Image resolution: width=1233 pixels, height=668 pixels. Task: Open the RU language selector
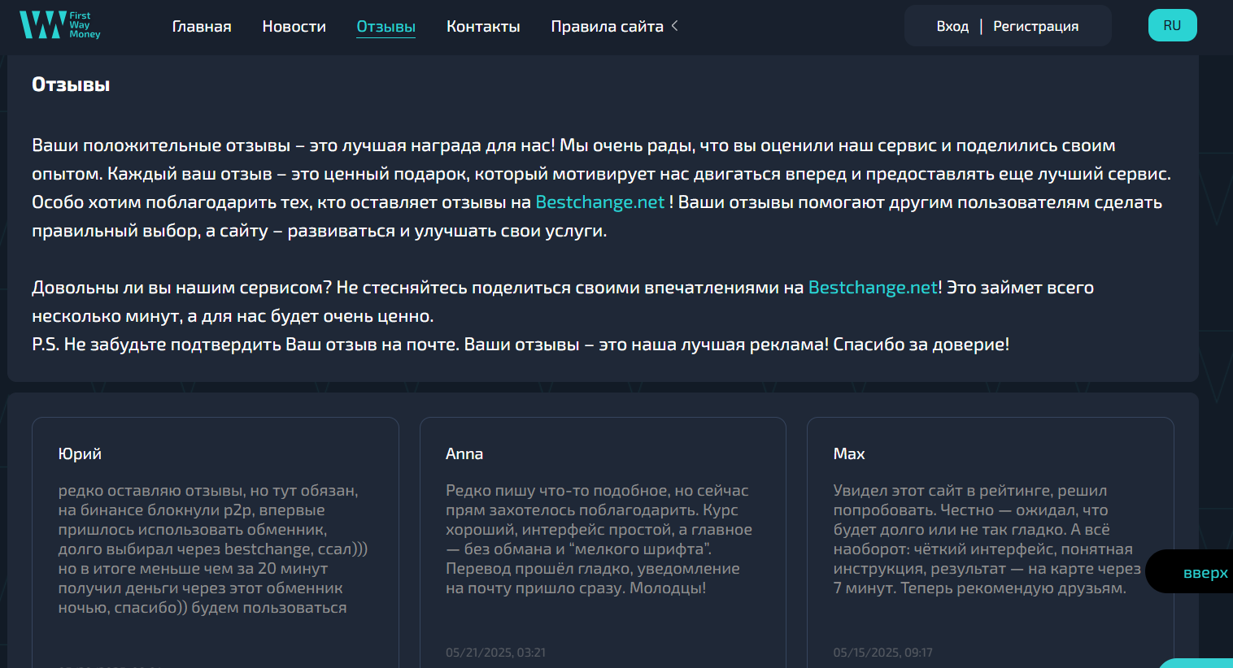click(x=1172, y=25)
